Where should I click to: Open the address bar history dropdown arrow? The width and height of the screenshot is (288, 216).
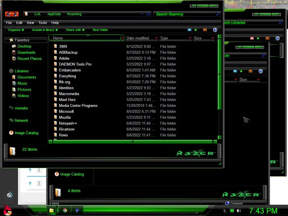(142, 14)
